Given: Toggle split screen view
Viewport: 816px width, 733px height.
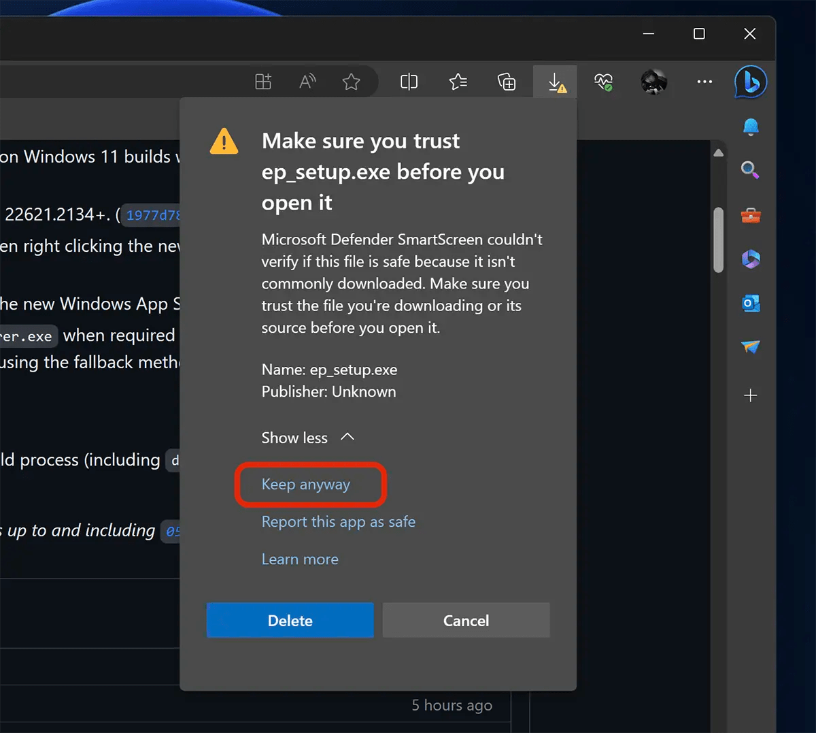Looking at the screenshot, I should click(x=409, y=82).
